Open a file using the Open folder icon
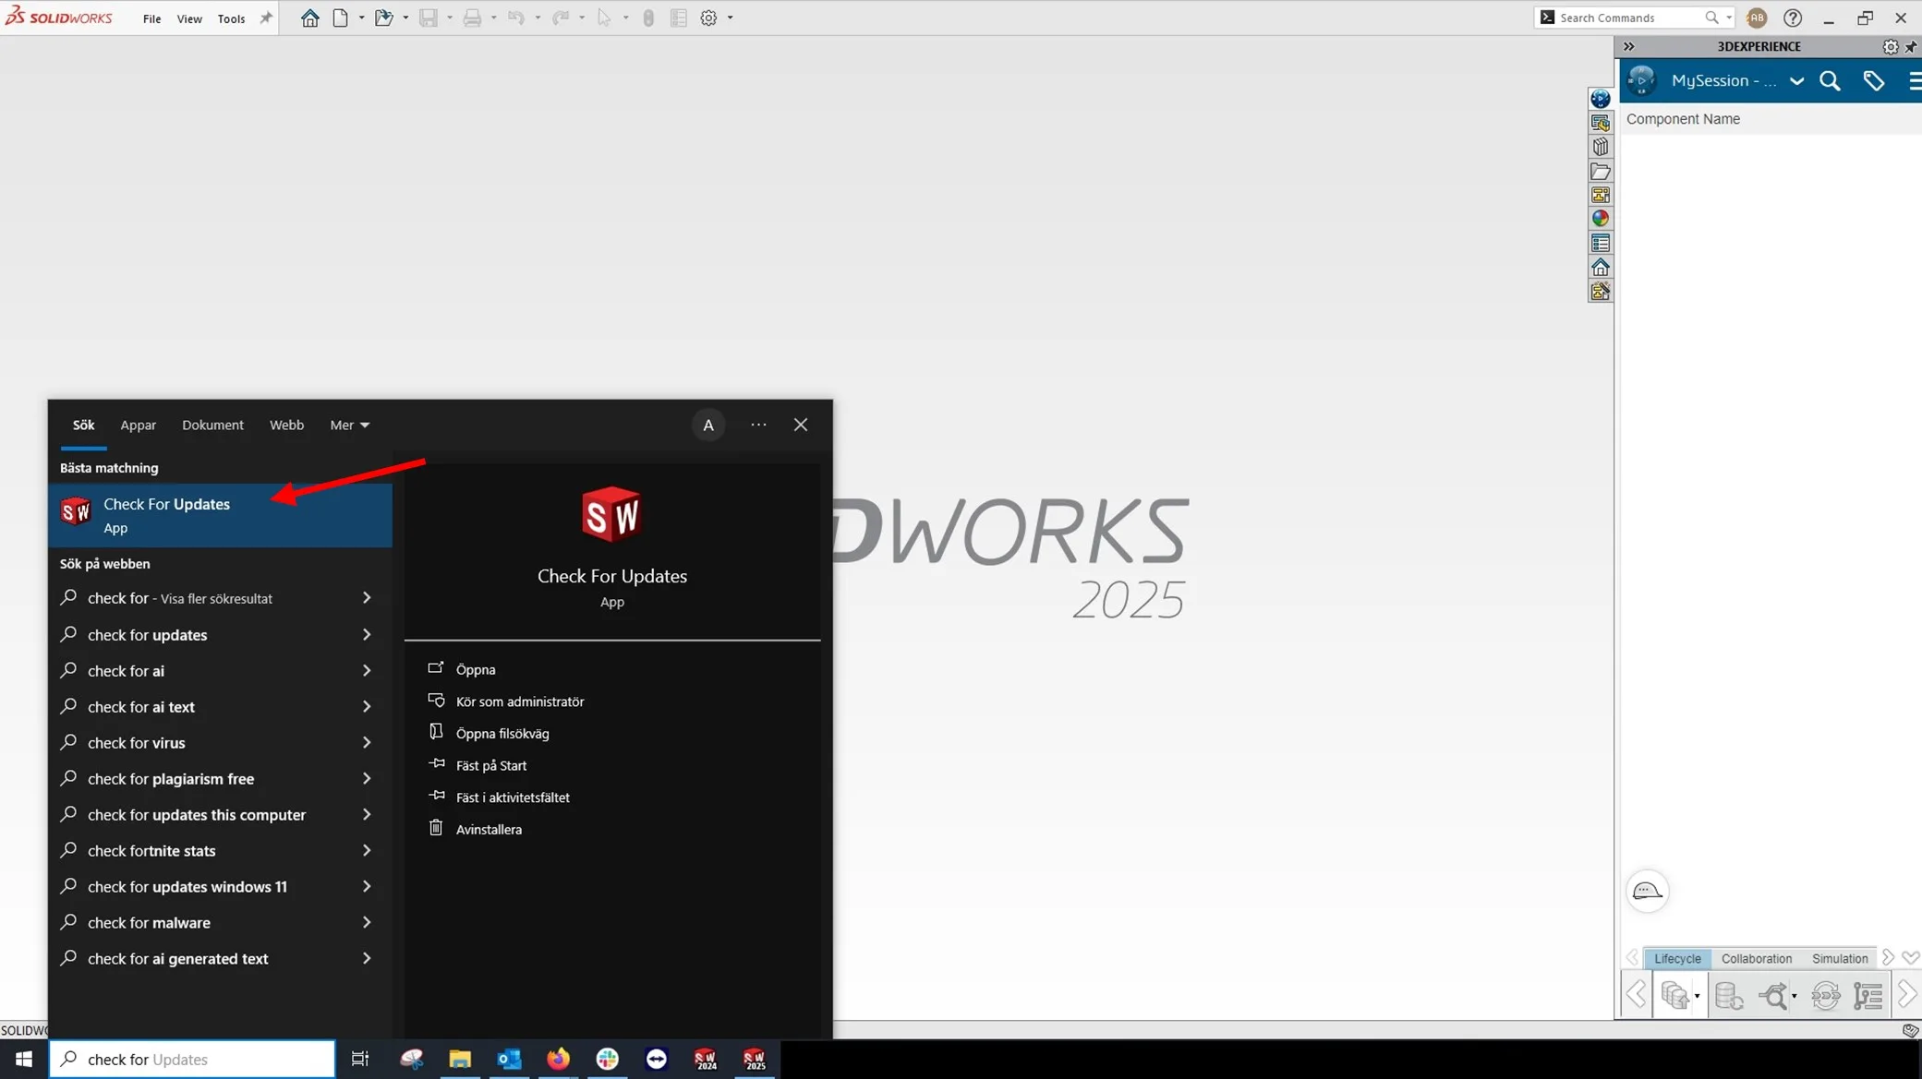This screenshot has width=1922, height=1079. 383,18
